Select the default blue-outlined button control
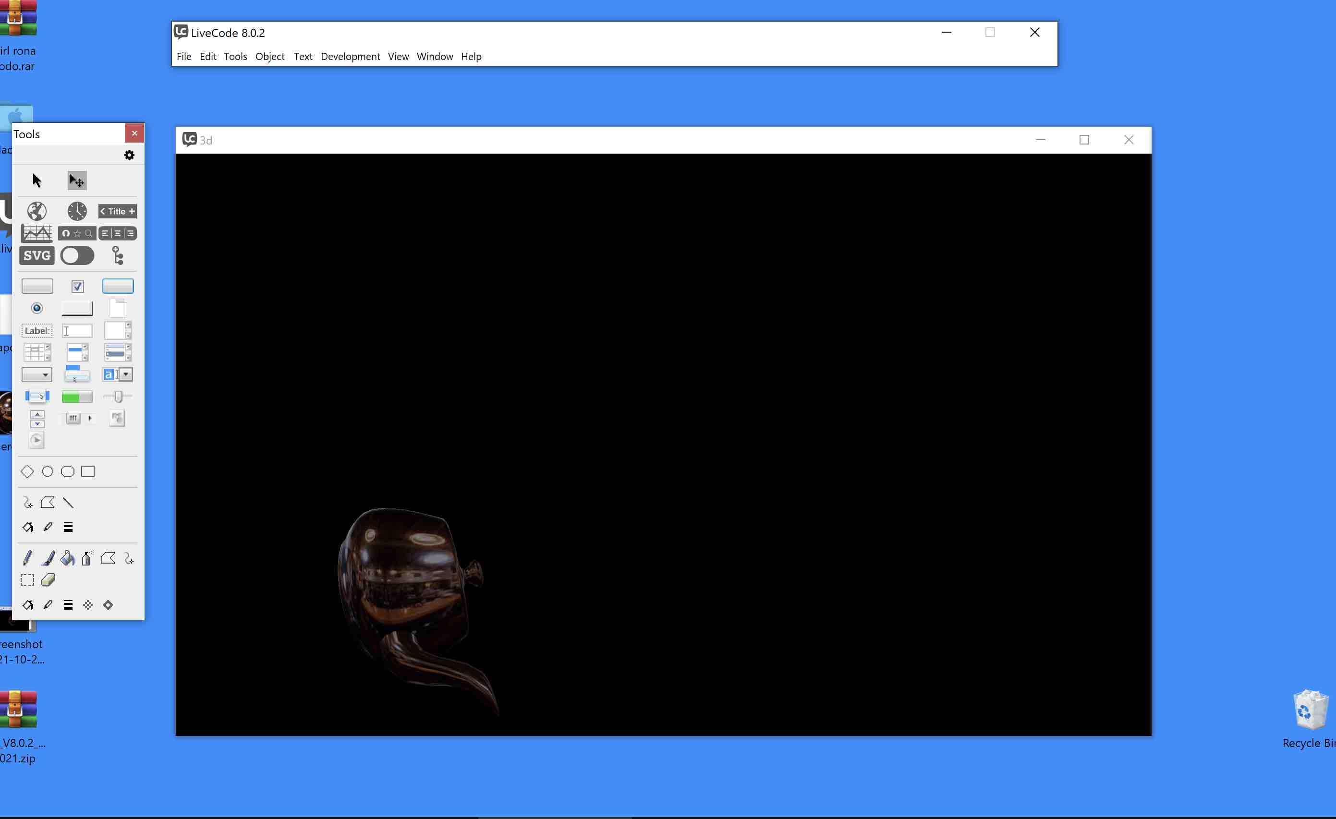The image size is (1336, 819). 118,286
